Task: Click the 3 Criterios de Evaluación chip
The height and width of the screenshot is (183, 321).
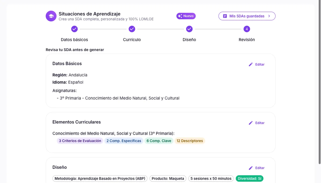Action: [x=80, y=141]
